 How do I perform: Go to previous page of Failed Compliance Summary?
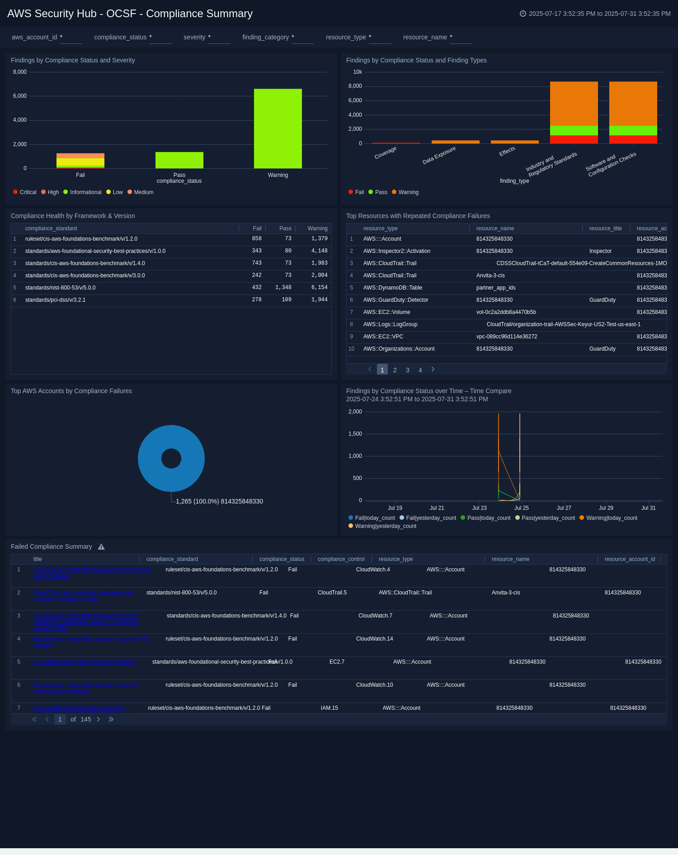[47, 719]
